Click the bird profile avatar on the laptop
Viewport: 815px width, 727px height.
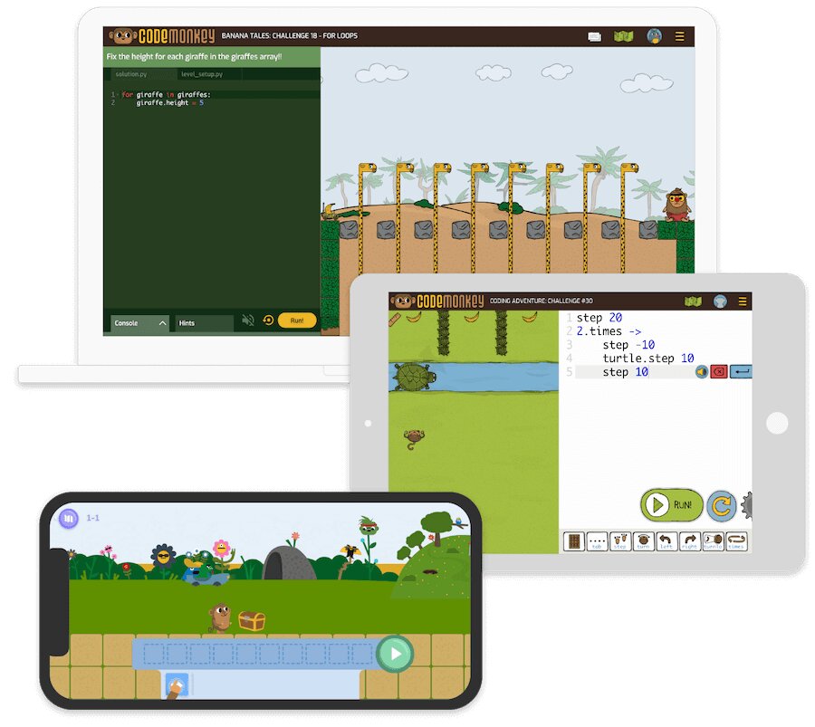(x=654, y=36)
